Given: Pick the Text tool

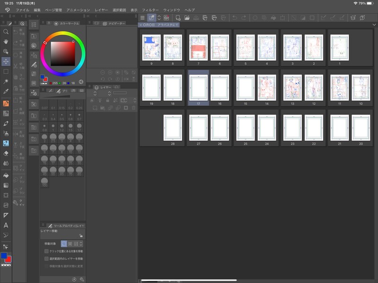Looking at the screenshot, I should (6, 225).
